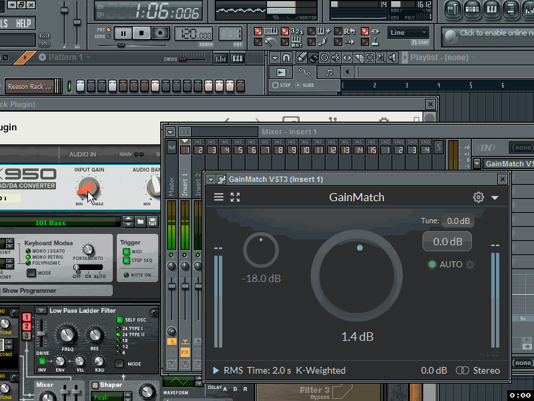Click the tempo display 120.000

pos(194,34)
